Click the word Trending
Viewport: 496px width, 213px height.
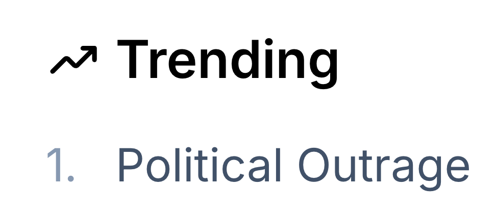click(227, 59)
